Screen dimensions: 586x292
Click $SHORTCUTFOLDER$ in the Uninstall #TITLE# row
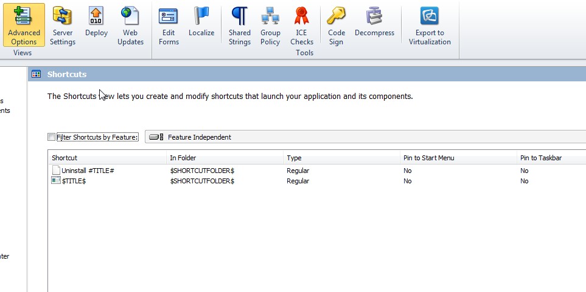tap(202, 171)
